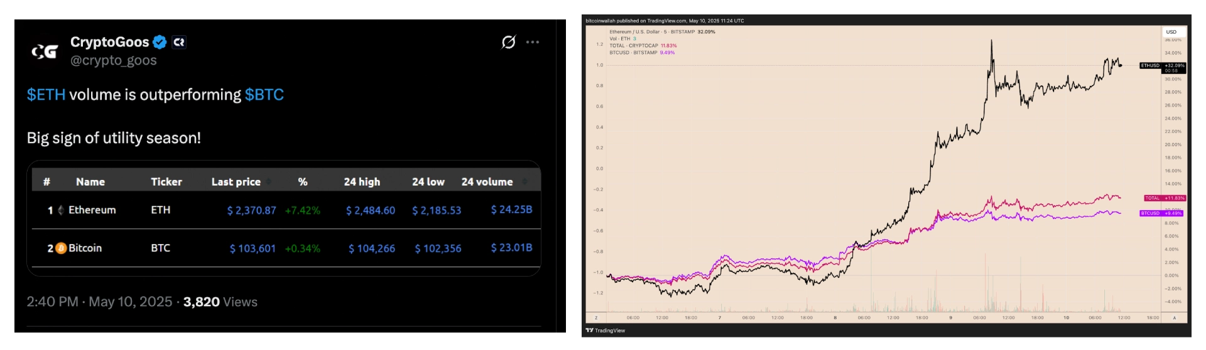Click the 10 date marker on time axis
The image size is (1206, 350).
pos(1066,318)
